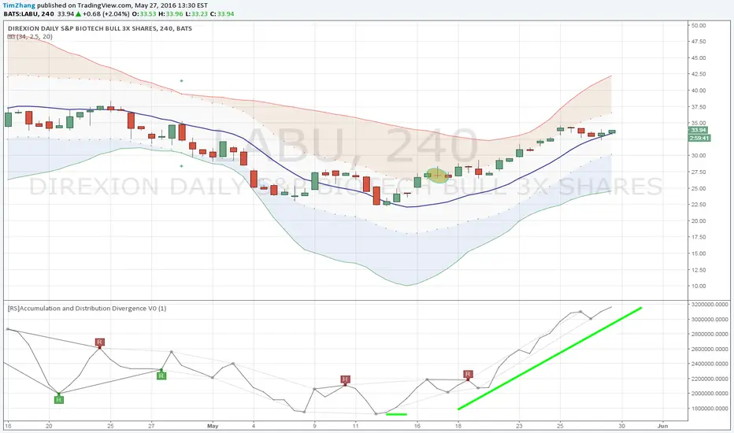Click the 10.00 price axis label
The width and height of the screenshot is (734, 433).
click(x=698, y=286)
